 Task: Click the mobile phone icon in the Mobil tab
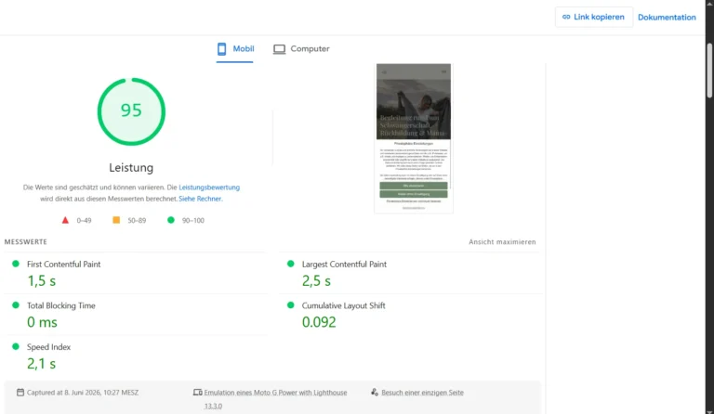click(222, 48)
